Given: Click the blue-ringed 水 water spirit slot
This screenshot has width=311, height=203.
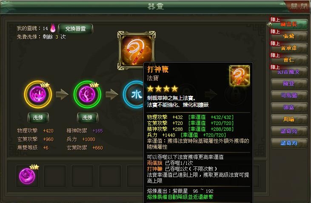Looking at the screenshot, I should 134,94.
